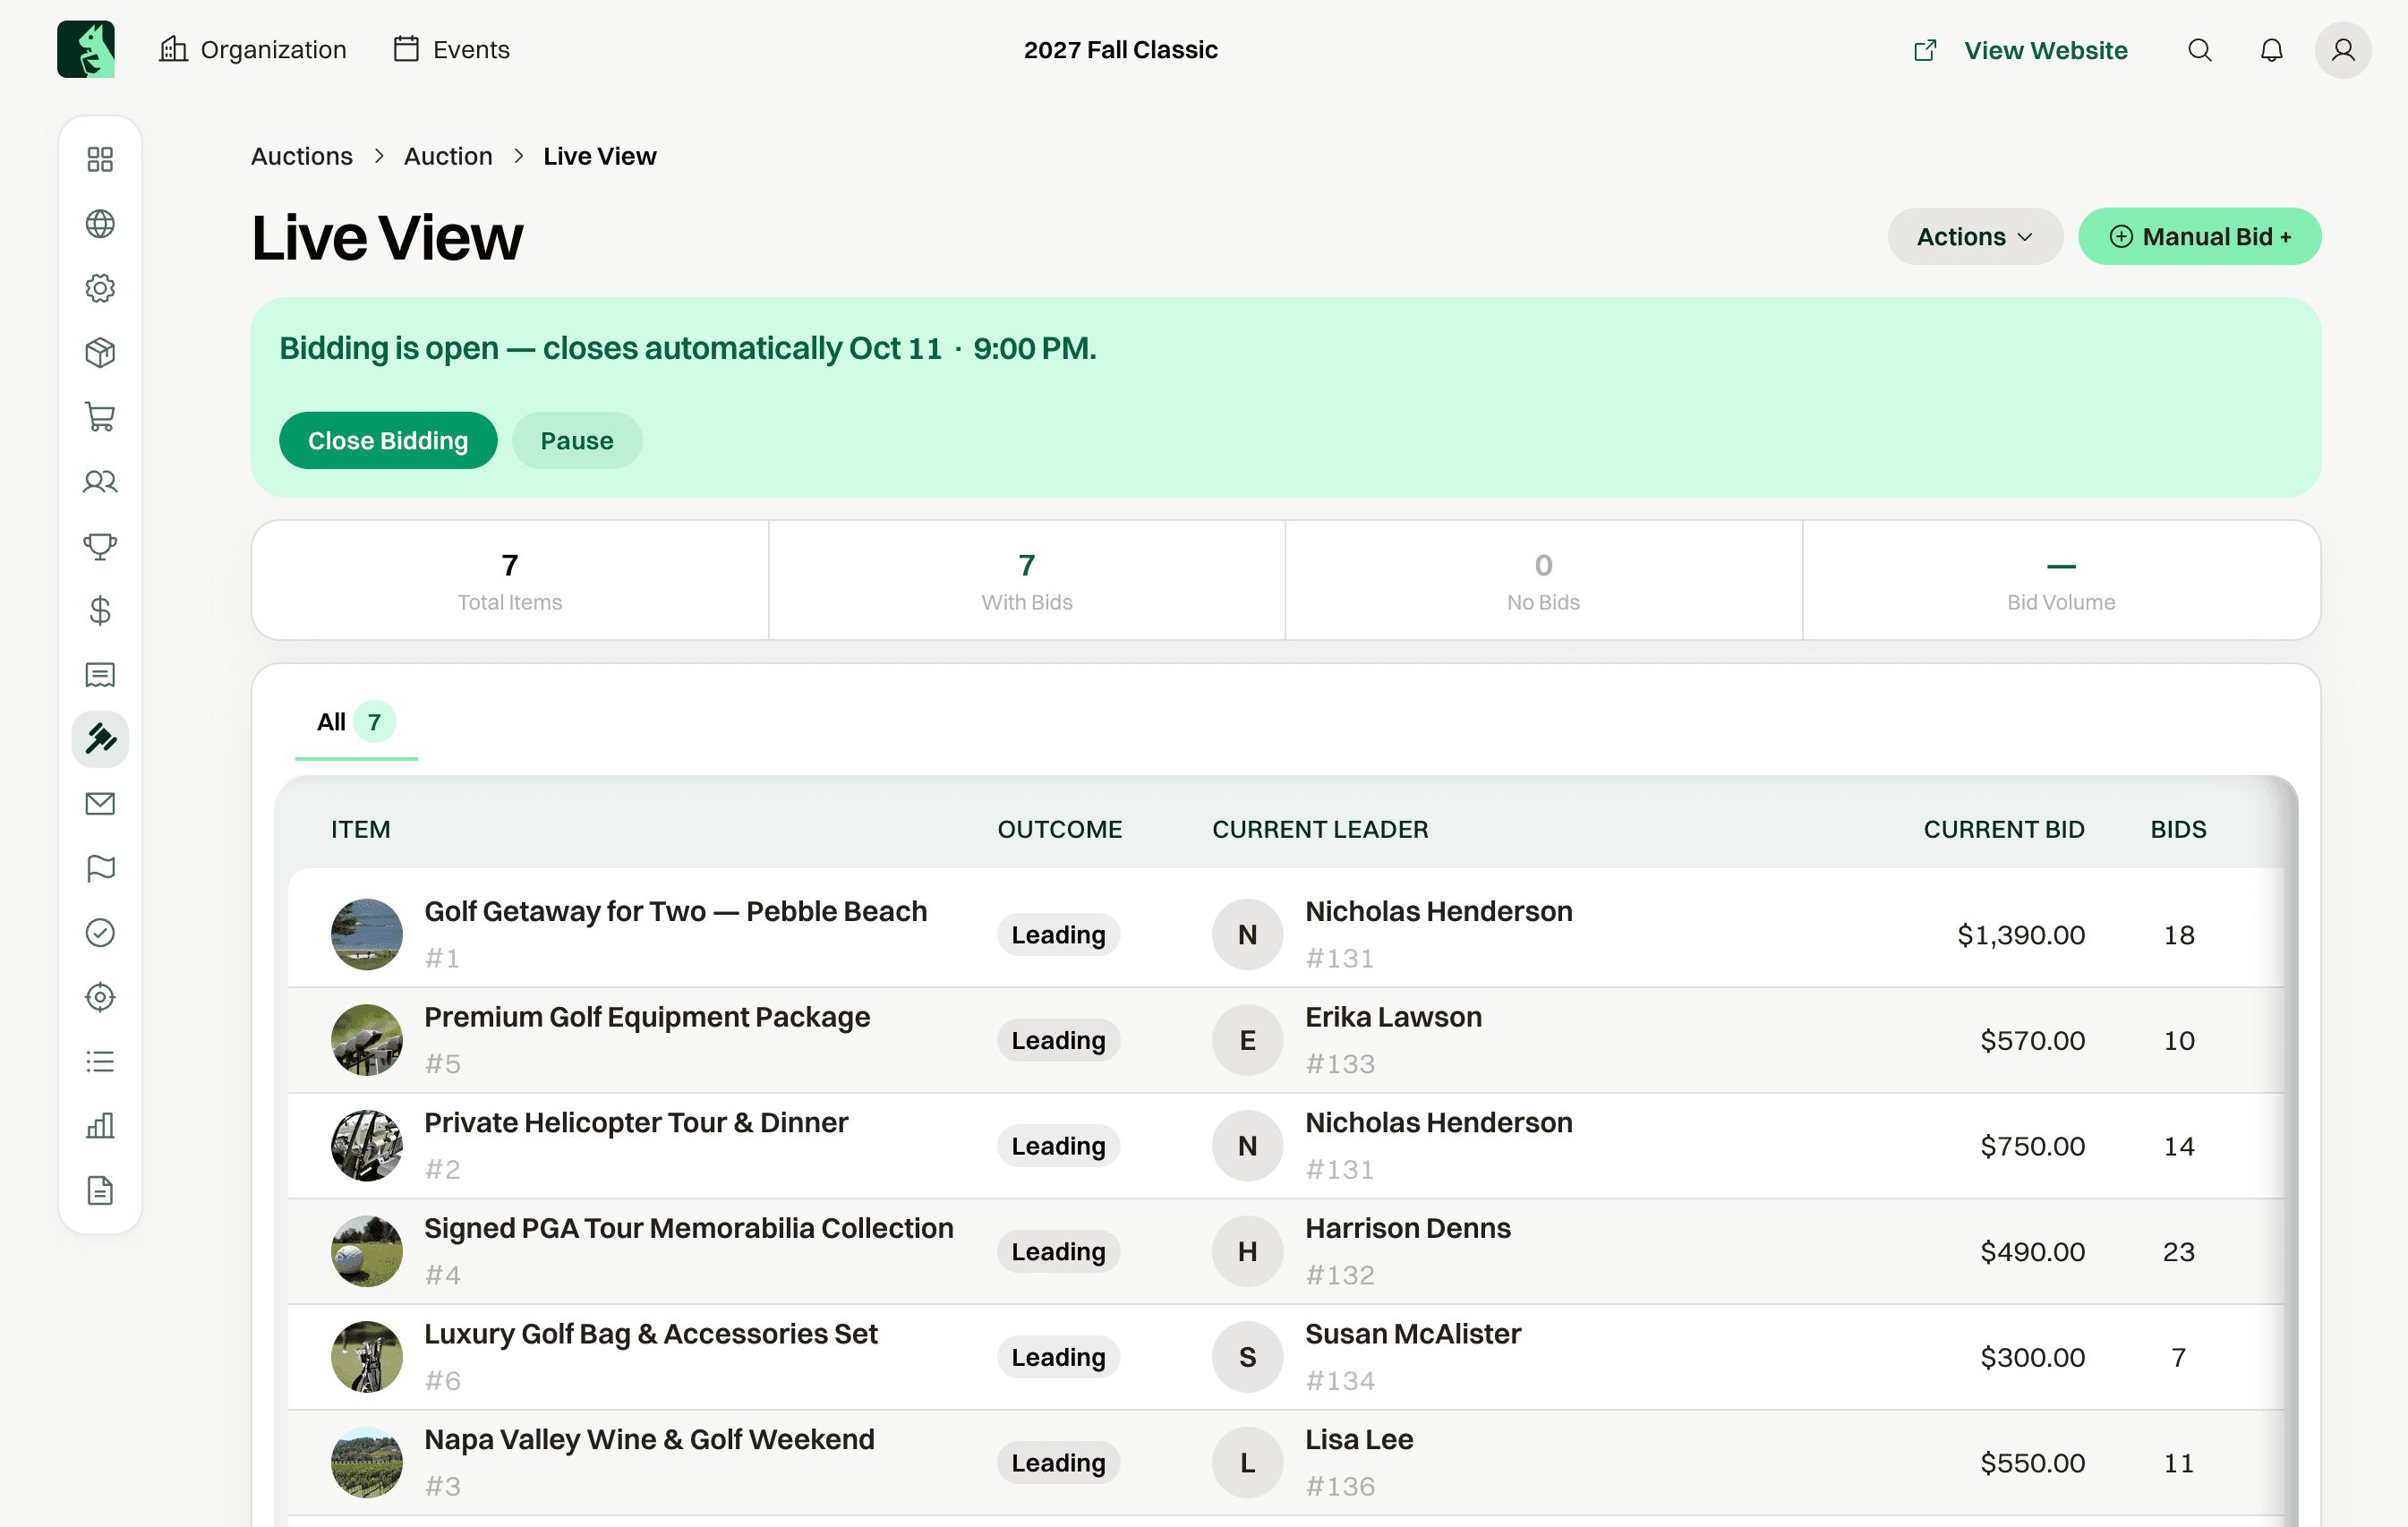Select bidder Erika Lawson

tap(1393, 1017)
